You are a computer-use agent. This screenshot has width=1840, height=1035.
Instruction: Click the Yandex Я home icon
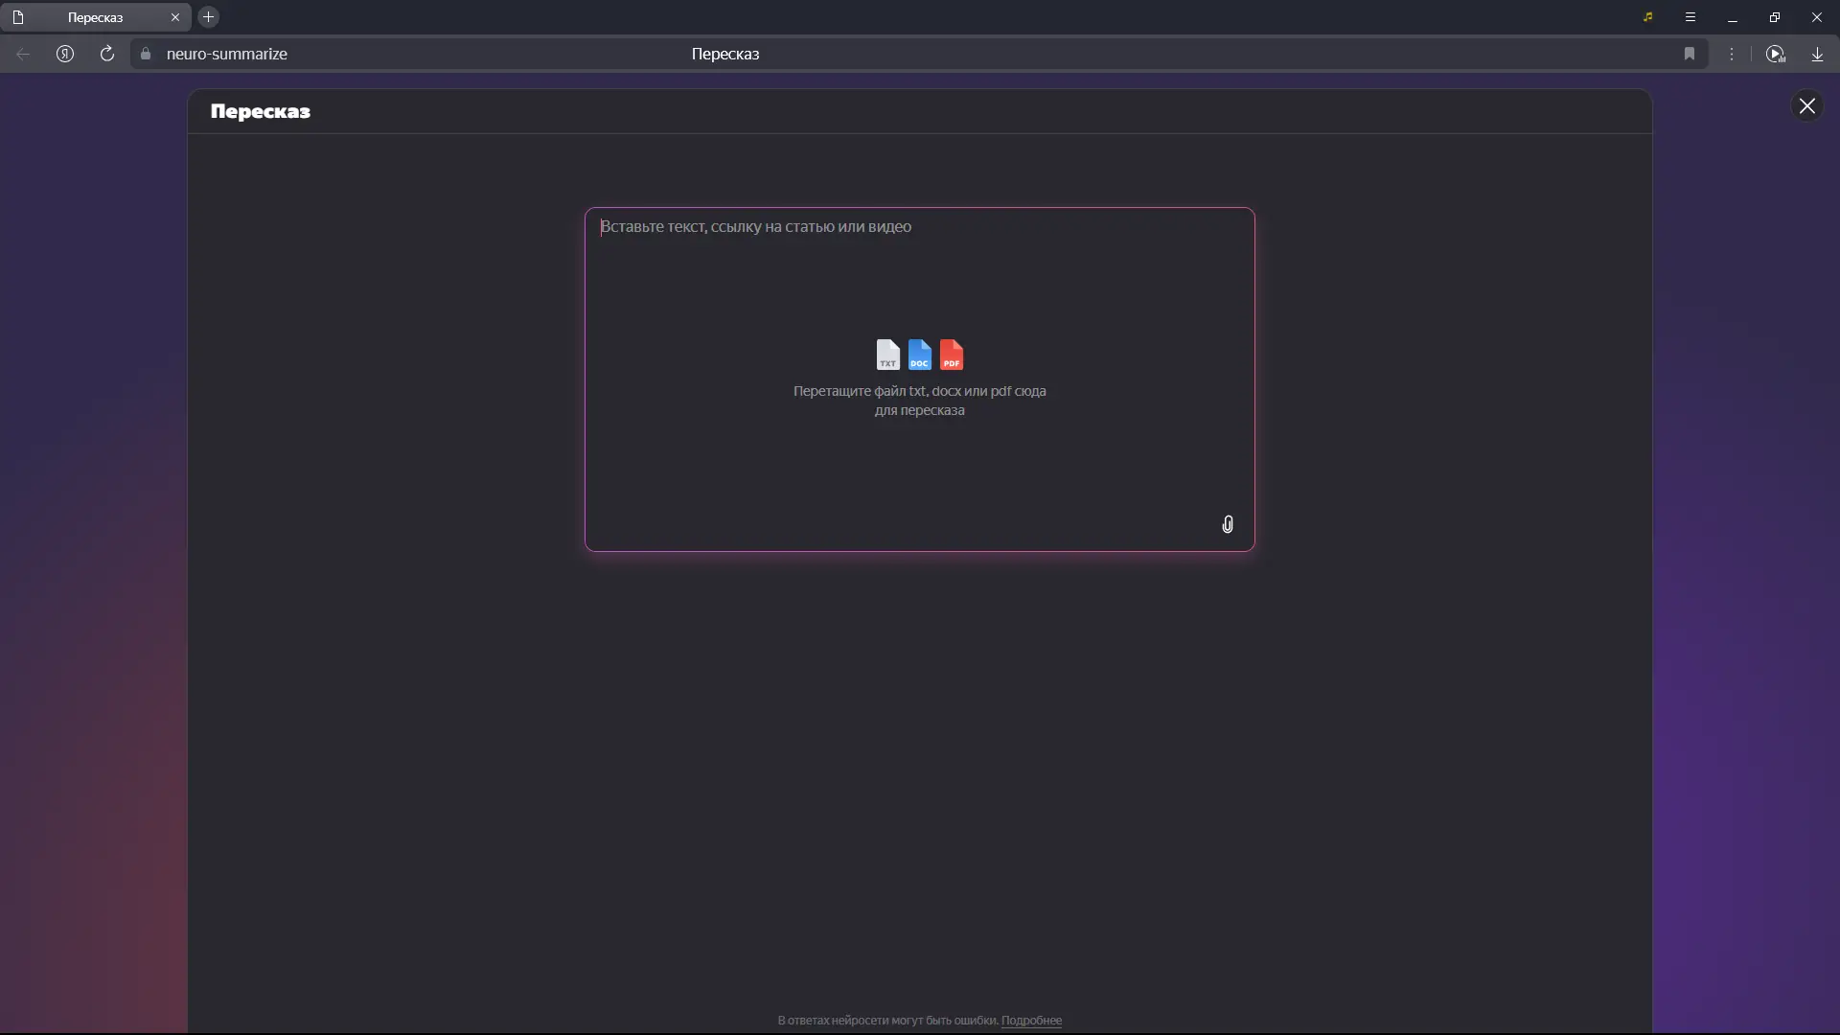[x=65, y=54]
